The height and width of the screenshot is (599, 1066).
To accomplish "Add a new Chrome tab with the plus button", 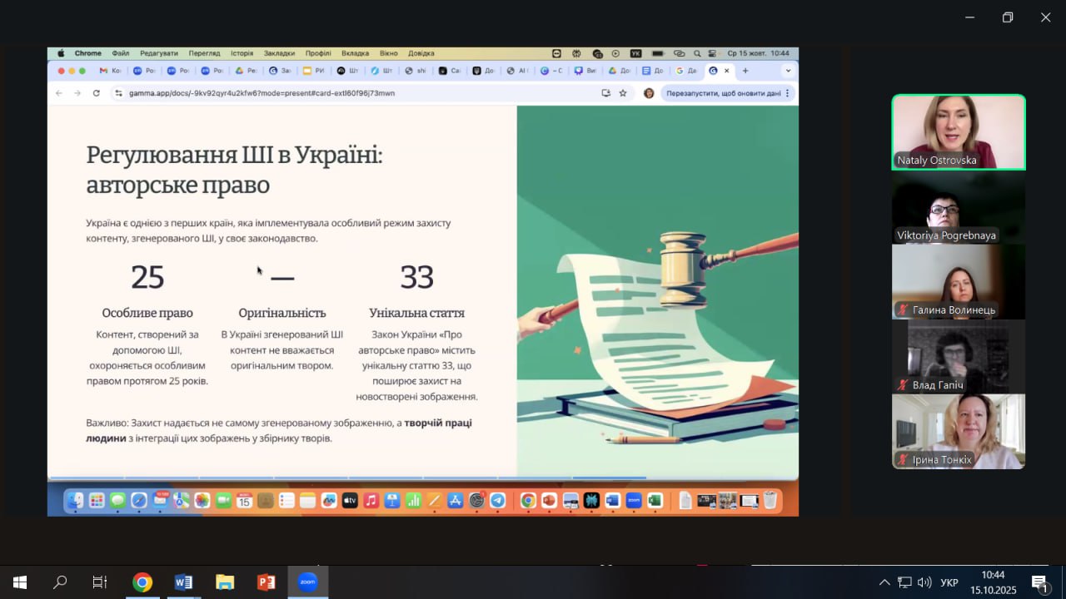I will tap(745, 71).
